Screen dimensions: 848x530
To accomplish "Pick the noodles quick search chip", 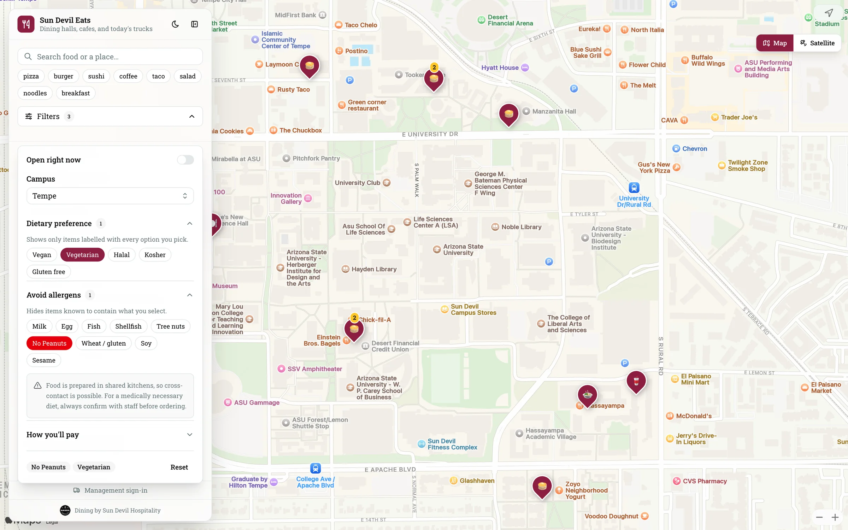I will [x=35, y=93].
